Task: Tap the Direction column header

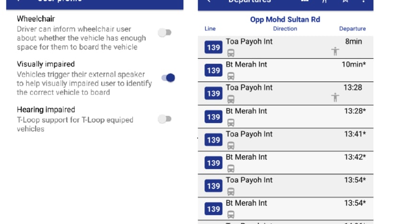Action: [285, 29]
